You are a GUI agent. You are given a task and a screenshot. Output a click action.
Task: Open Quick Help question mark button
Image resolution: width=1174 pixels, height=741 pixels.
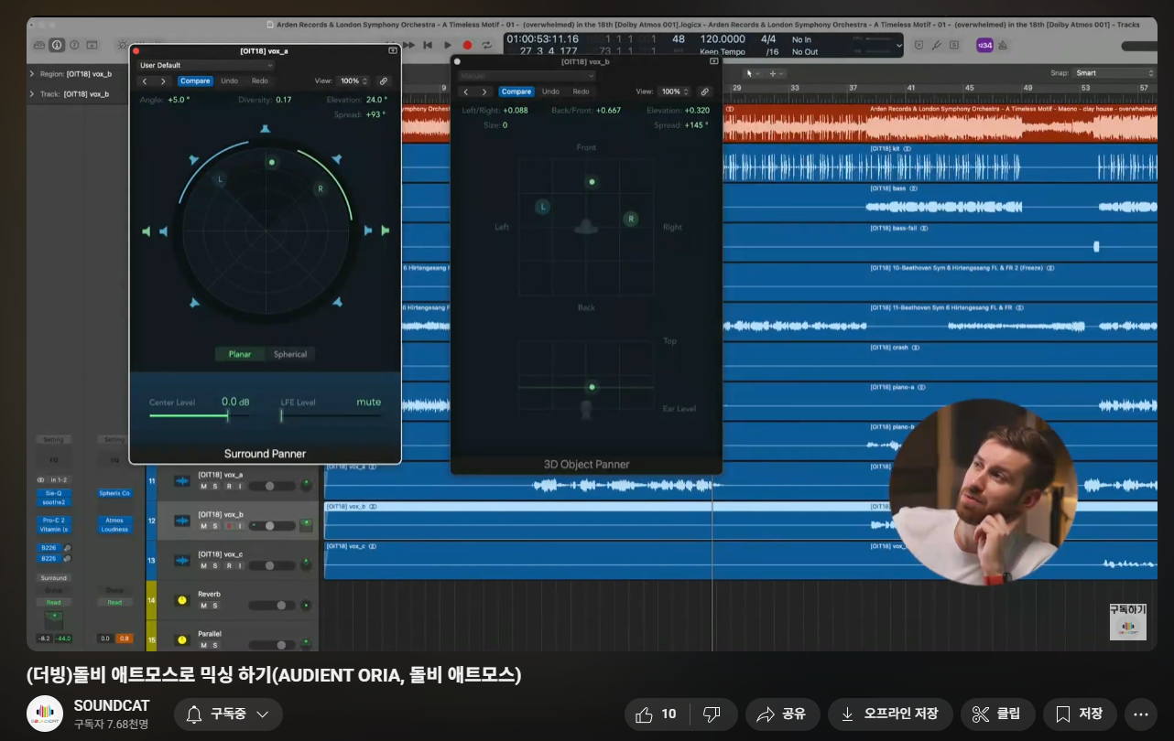[74, 45]
